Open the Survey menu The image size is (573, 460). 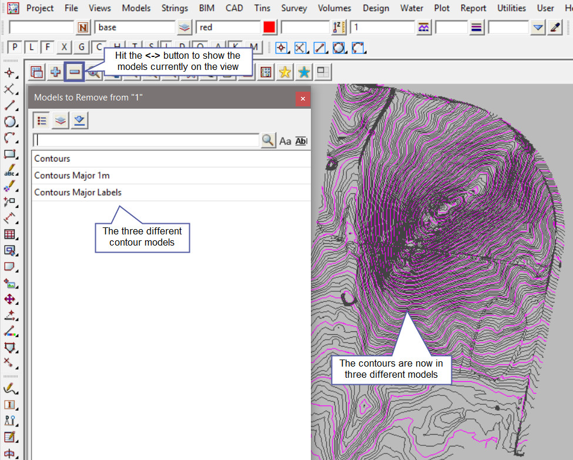click(294, 8)
